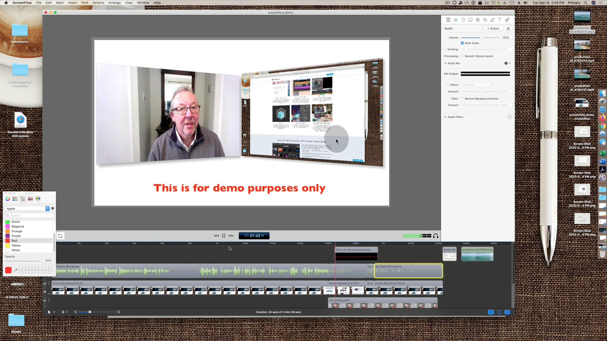Select the image palettes tab in Colors

[x=30, y=199]
